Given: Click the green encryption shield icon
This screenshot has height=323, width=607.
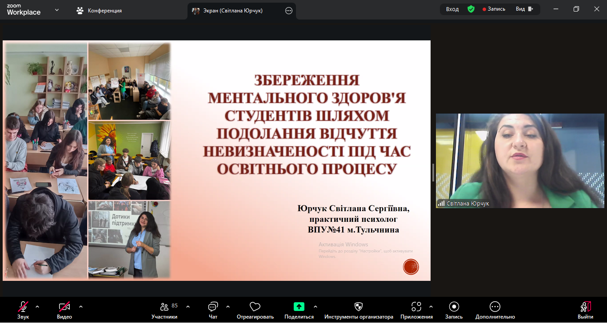Looking at the screenshot, I should tap(471, 9).
